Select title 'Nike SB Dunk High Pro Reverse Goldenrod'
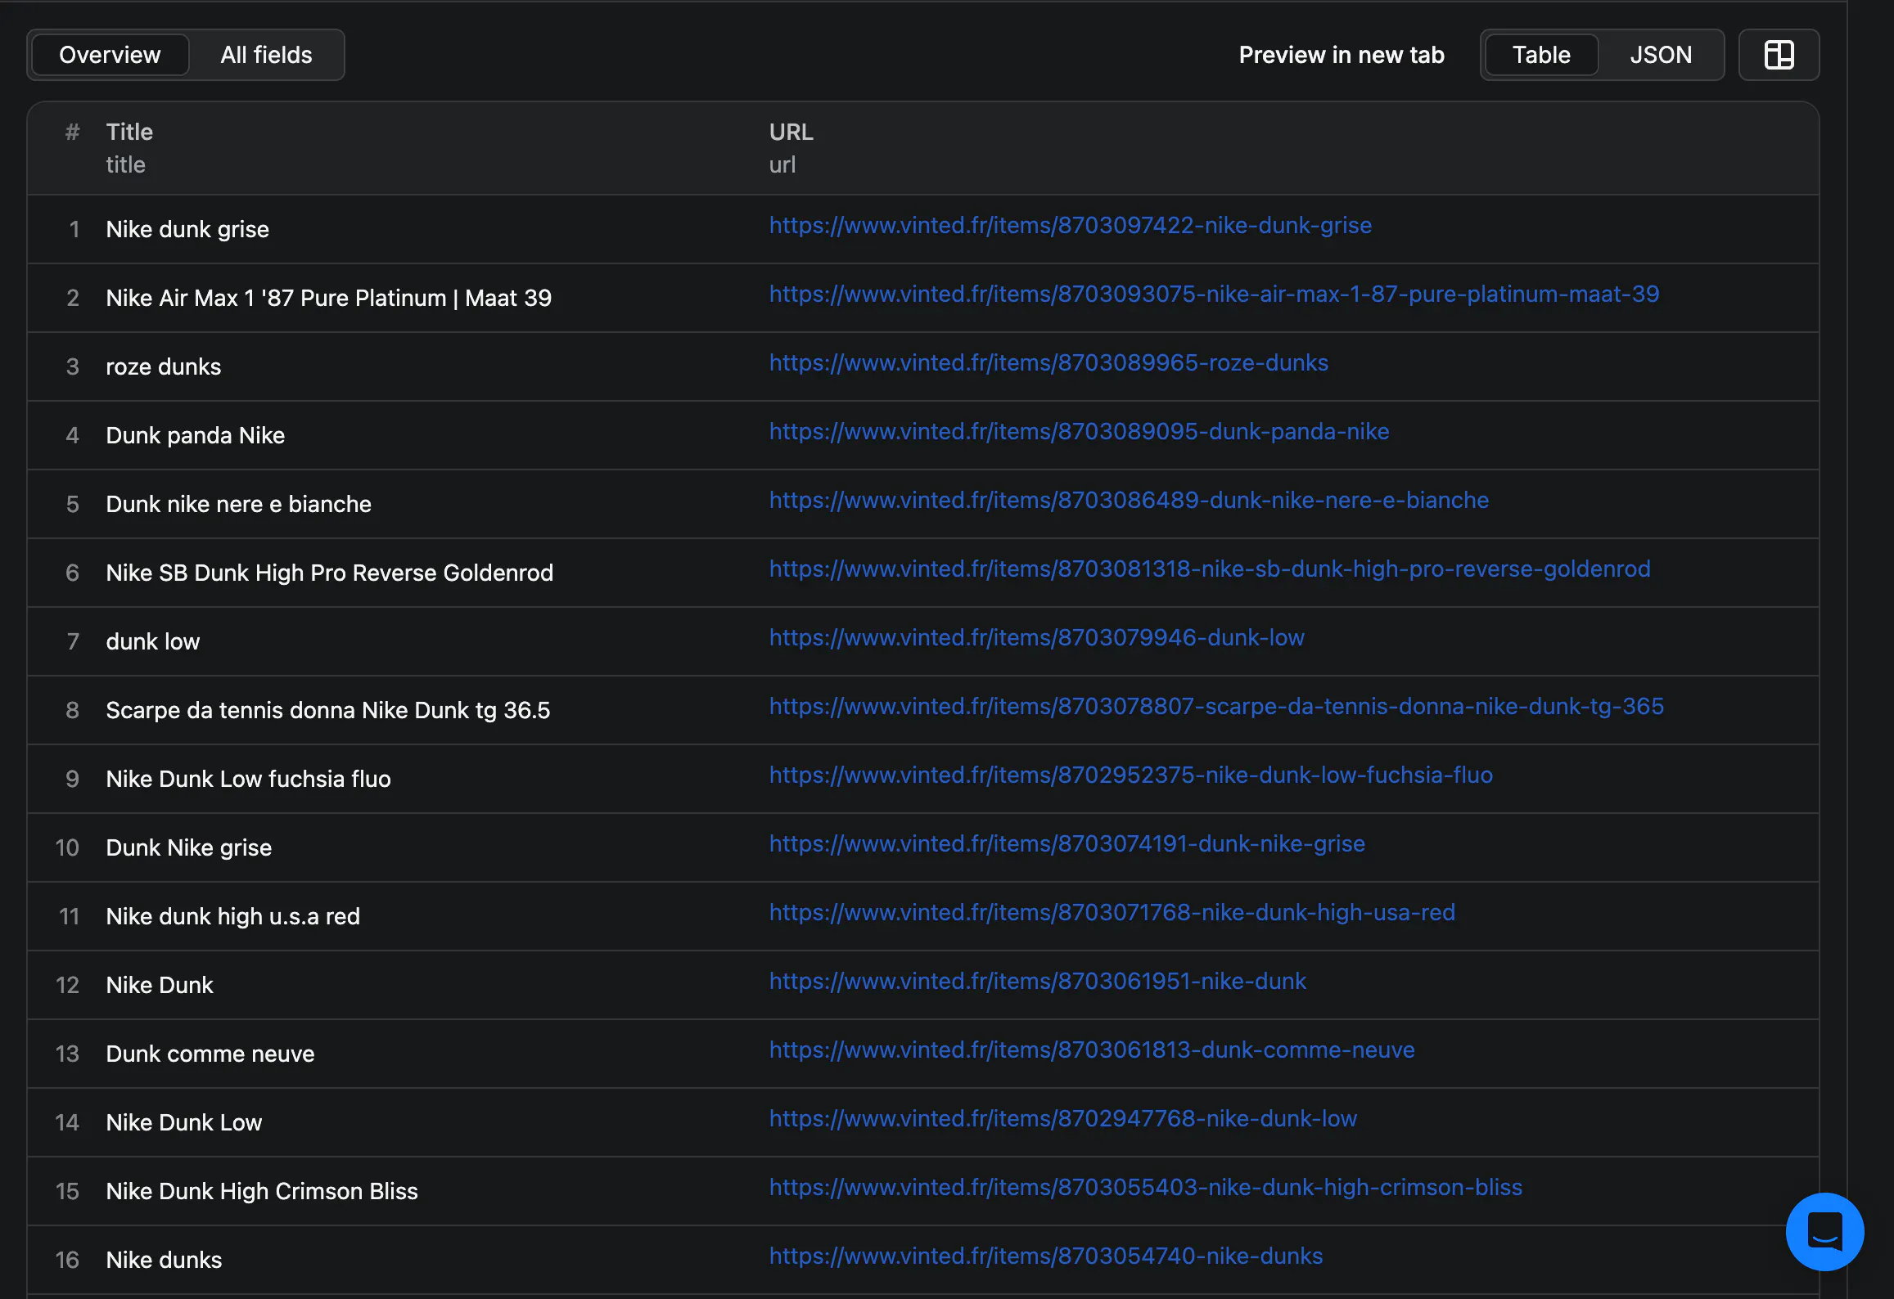 tap(330, 573)
